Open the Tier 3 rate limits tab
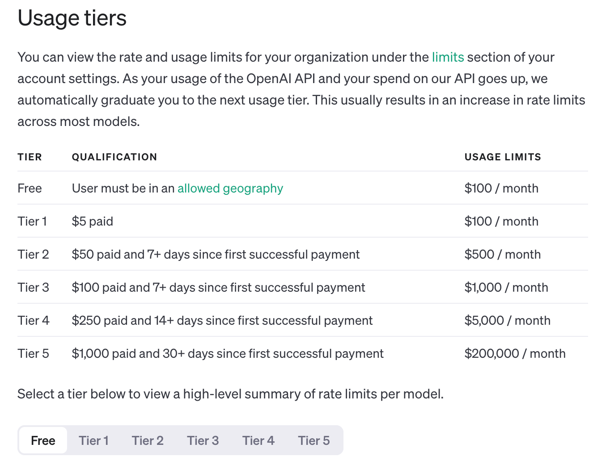This screenshot has height=469, width=610. pos(203,440)
